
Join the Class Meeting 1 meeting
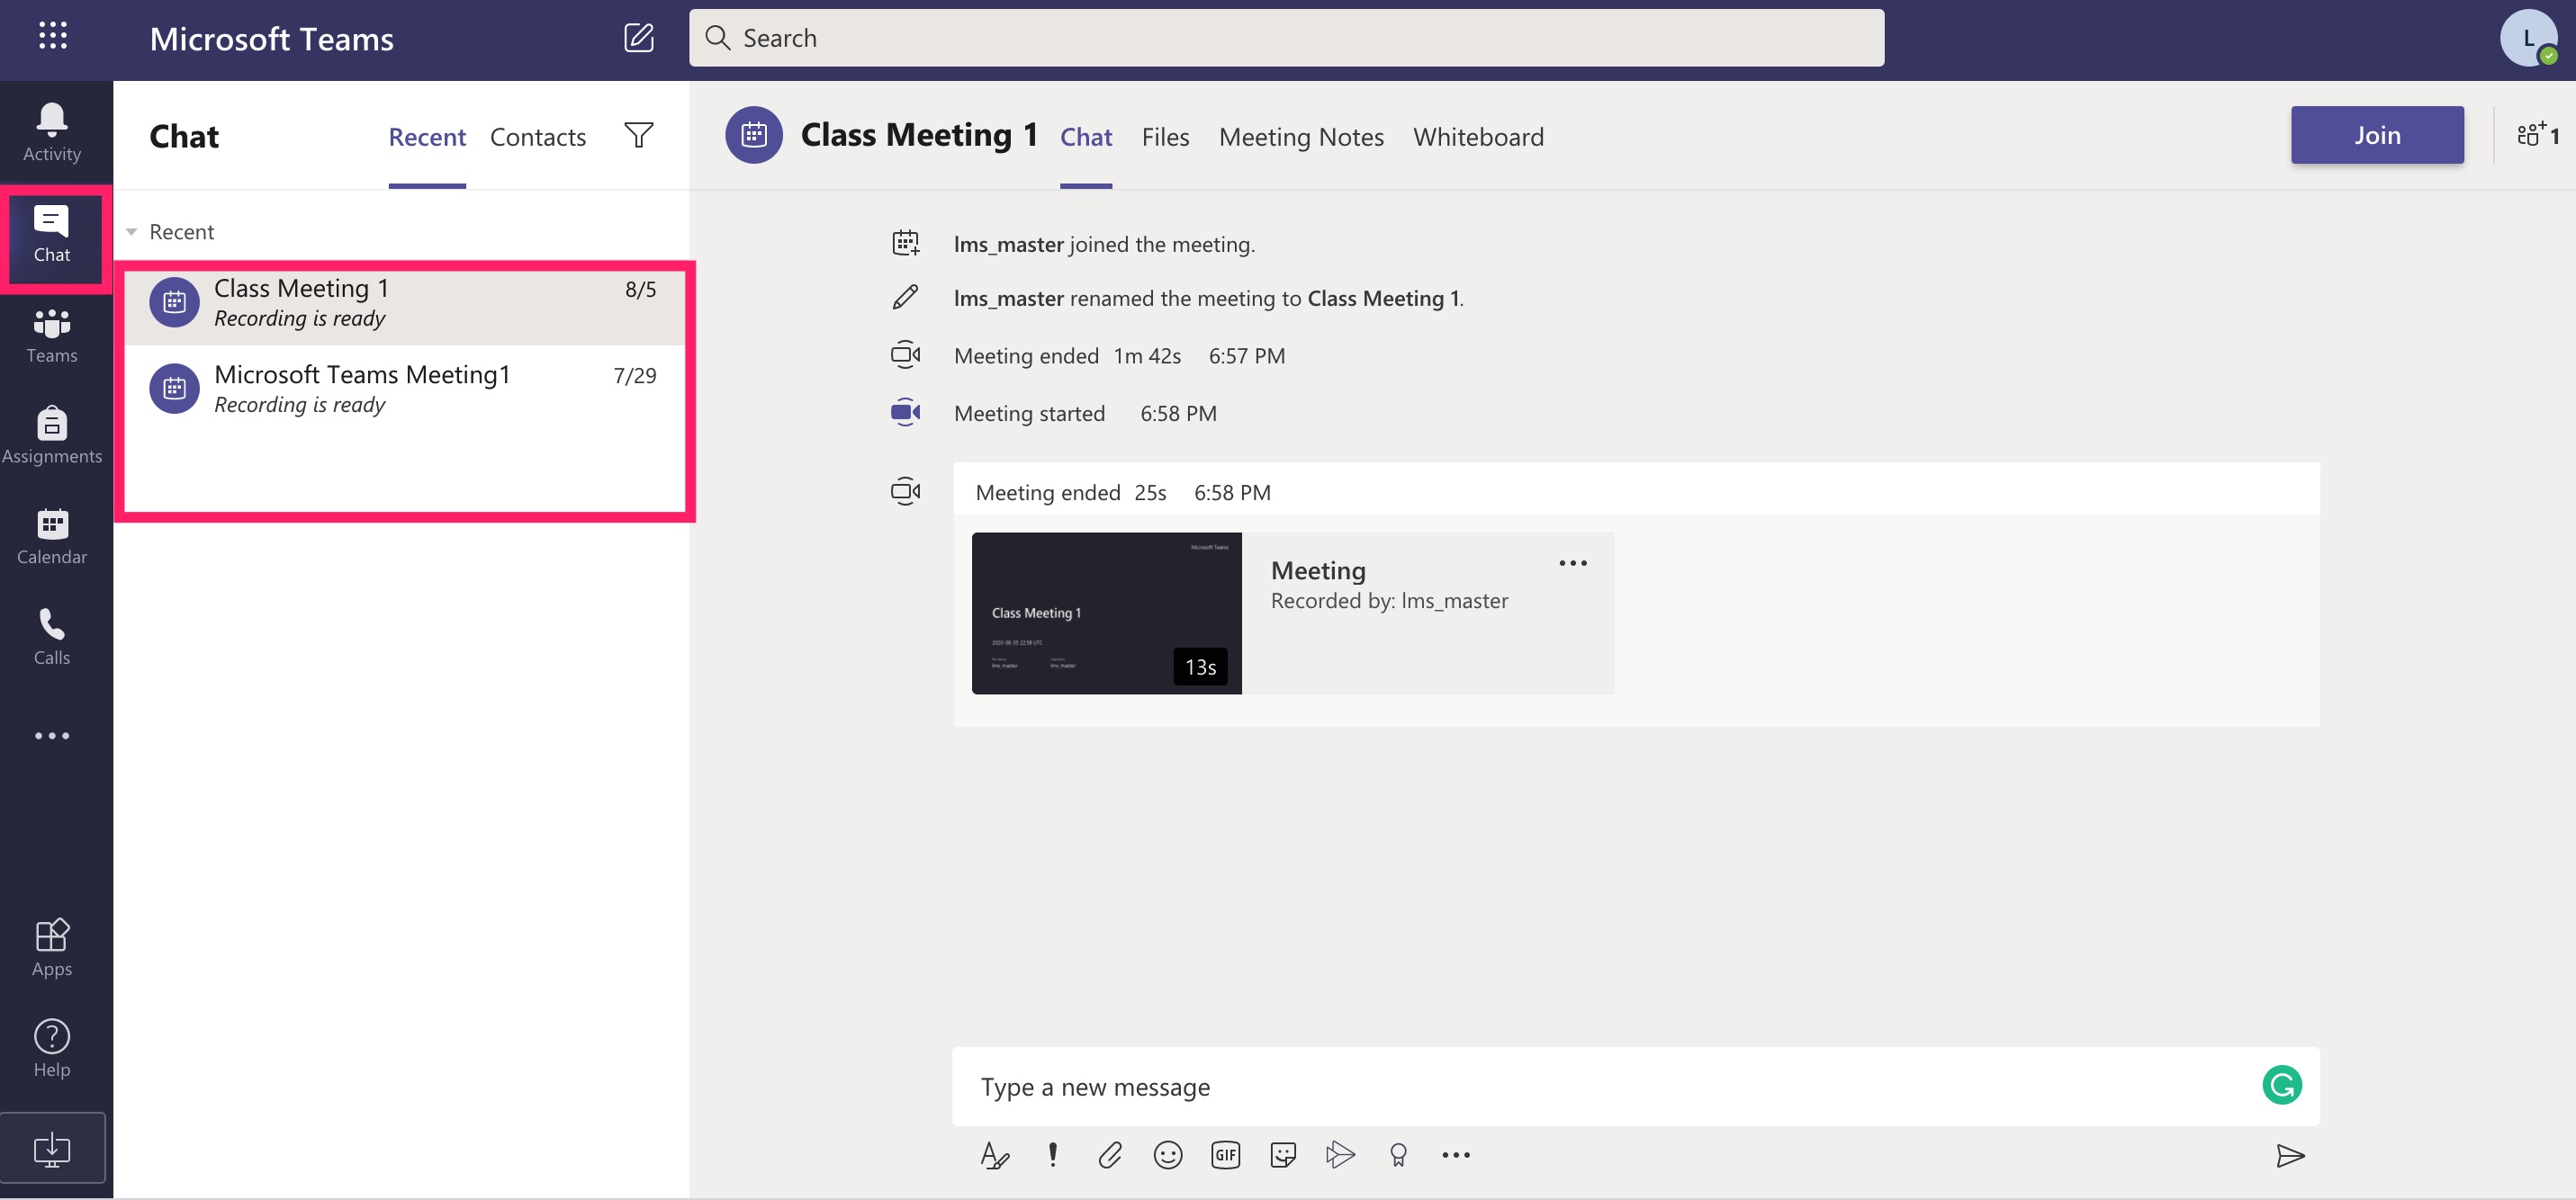pos(2377,135)
